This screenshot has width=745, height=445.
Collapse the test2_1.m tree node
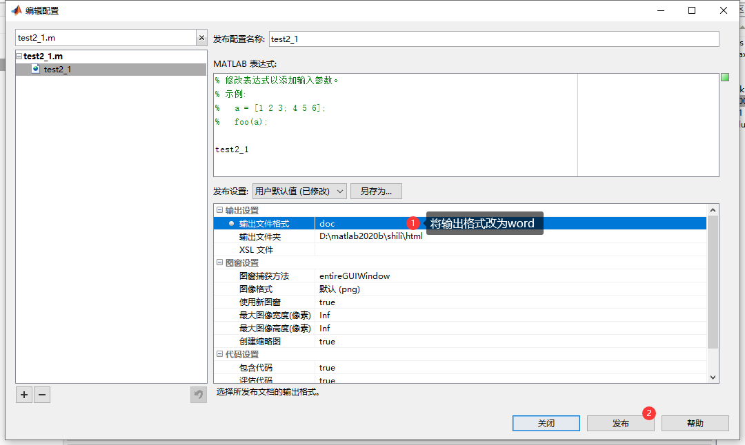tap(19, 56)
